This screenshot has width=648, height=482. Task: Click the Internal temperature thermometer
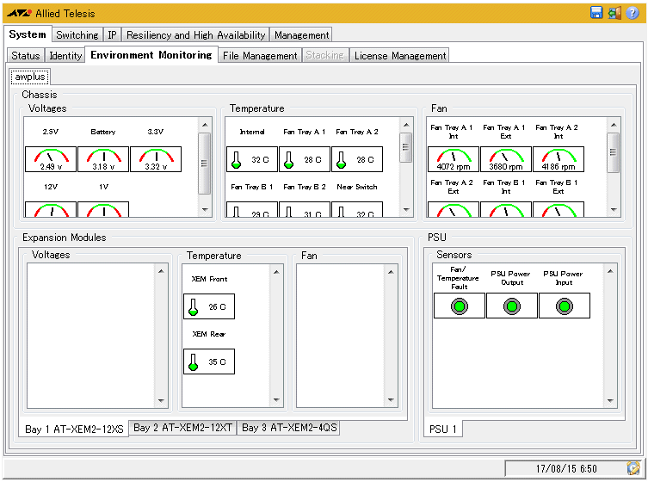[x=237, y=159]
